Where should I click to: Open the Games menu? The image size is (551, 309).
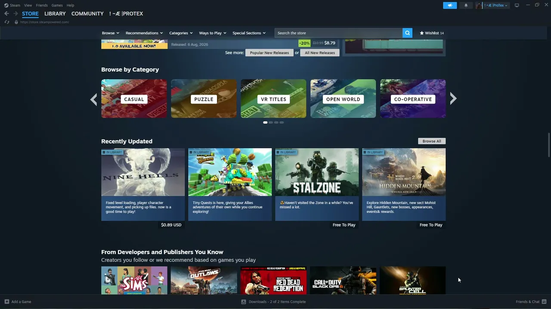57,5
